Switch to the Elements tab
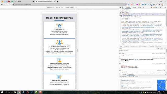167x94 pixels. (x=128, y=7)
